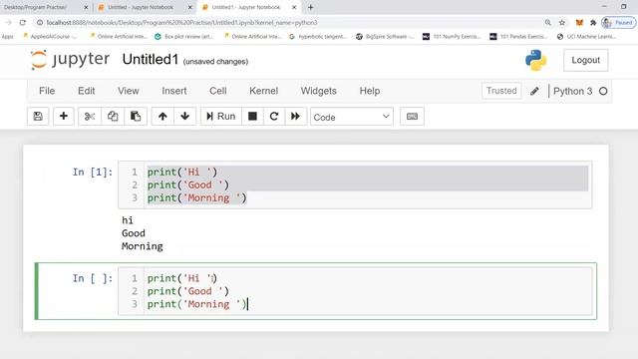638x359 pixels.
Task: Open the command palette keyboard icon
Action: (412, 117)
